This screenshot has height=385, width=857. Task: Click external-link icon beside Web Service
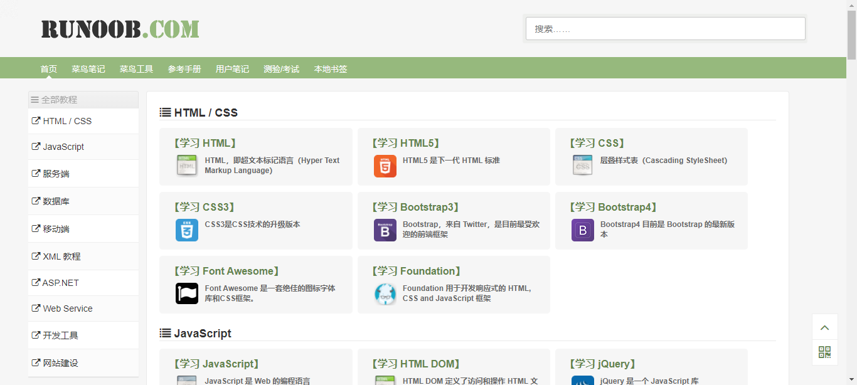pos(36,309)
